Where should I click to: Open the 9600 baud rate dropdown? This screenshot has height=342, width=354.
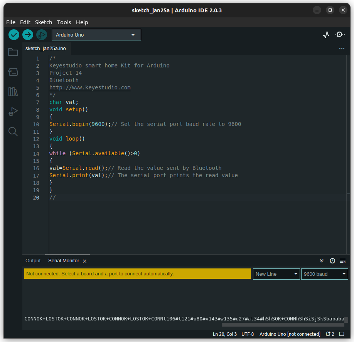[324, 274]
